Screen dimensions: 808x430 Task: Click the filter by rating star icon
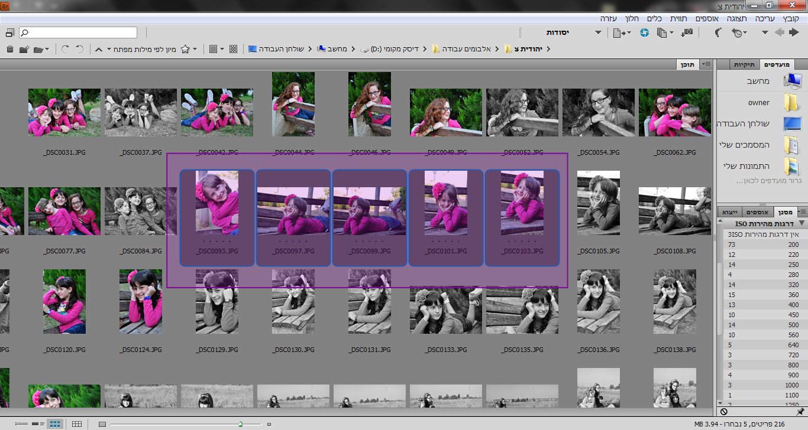point(185,49)
